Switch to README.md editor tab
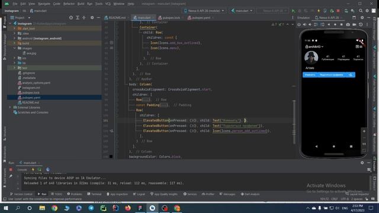379x213 pixels. (x=115, y=18)
